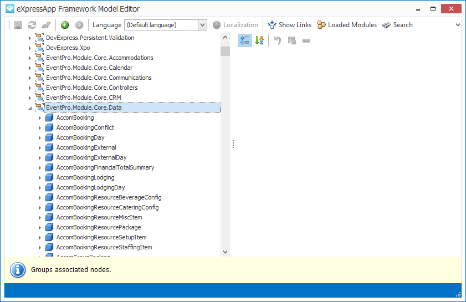
Task: Open toolbar overflow chevron at right
Action: point(458,25)
